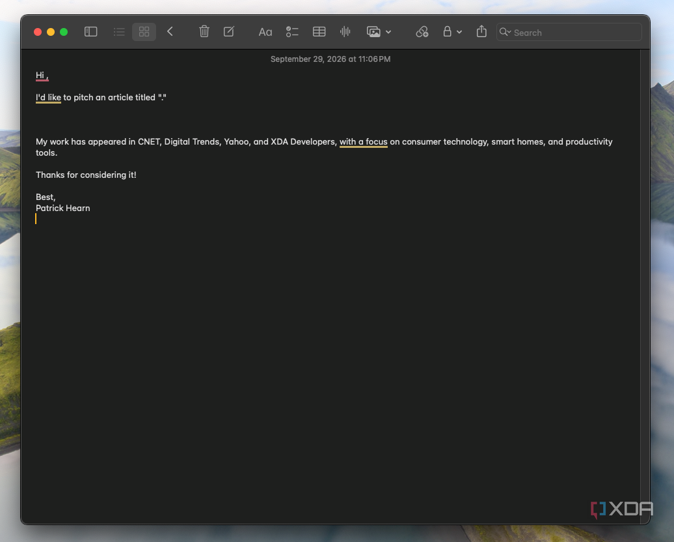
Task: Click the lock note icon
Action: [x=448, y=31]
